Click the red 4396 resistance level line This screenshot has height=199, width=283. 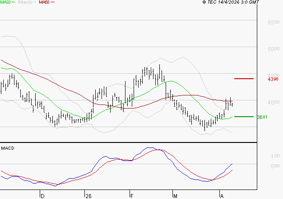point(244,79)
